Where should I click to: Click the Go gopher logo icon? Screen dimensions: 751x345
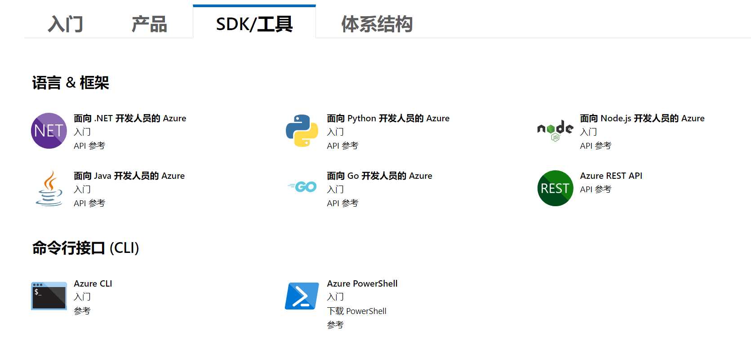pyautogui.click(x=302, y=187)
